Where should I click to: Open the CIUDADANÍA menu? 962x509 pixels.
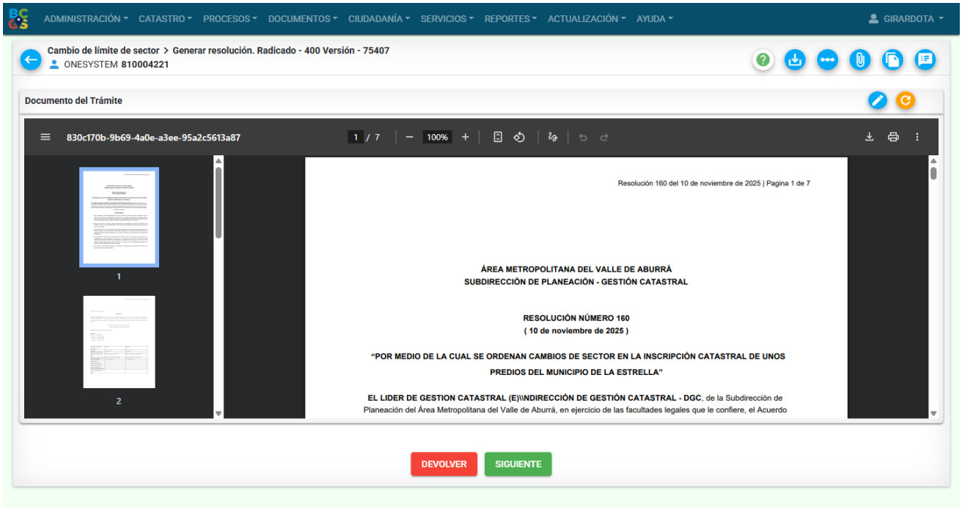click(x=378, y=19)
